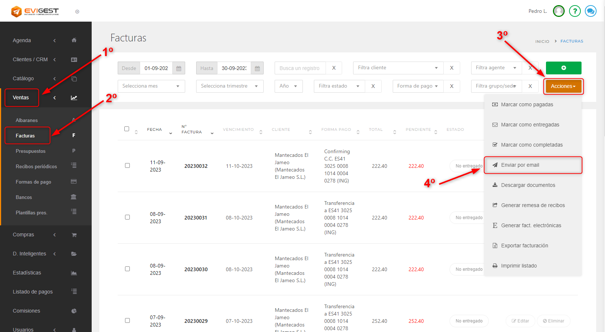Click the Compras shopping cart icon
The height and width of the screenshot is (332, 605).
(74, 235)
